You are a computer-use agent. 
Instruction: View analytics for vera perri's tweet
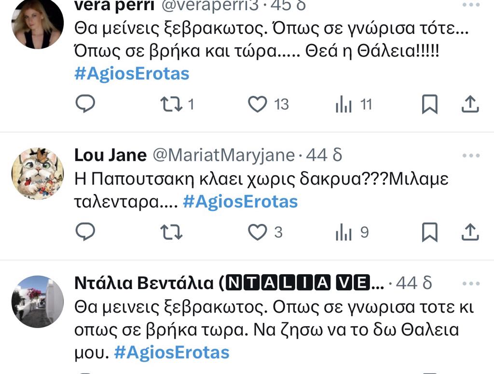343,104
